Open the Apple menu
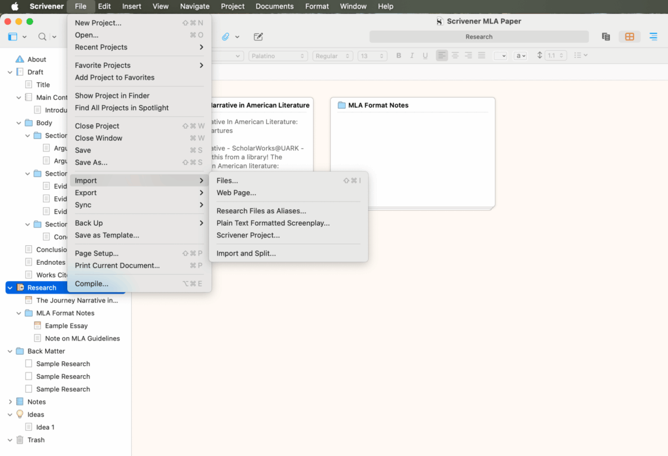668x456 pixels. tap(14, 7)
